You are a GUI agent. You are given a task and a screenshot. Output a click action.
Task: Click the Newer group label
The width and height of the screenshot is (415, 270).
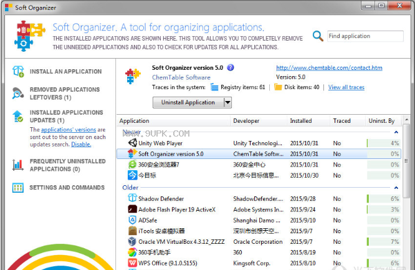pyautogui.click(x=131, y=132)
